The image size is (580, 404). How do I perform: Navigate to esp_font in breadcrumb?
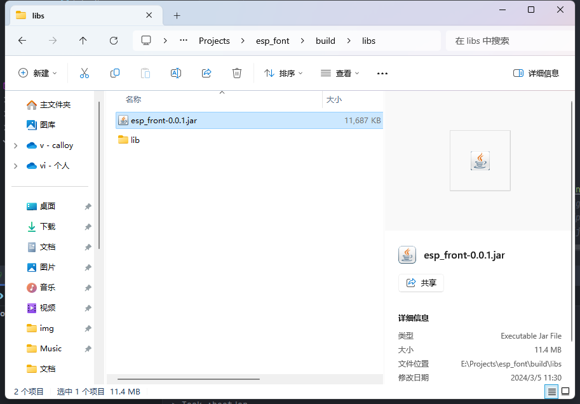273,41
